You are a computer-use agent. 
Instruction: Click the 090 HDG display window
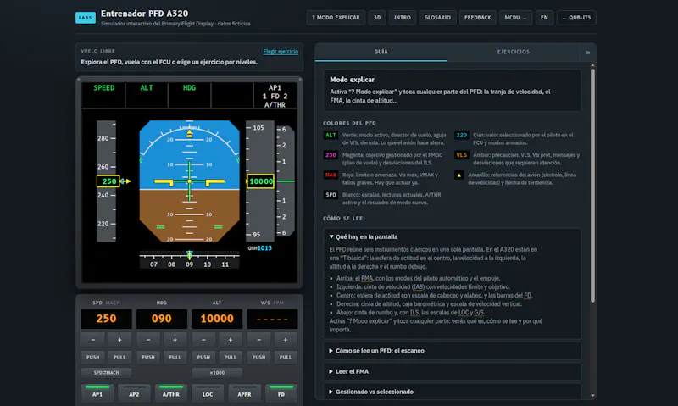pos(162,319)
